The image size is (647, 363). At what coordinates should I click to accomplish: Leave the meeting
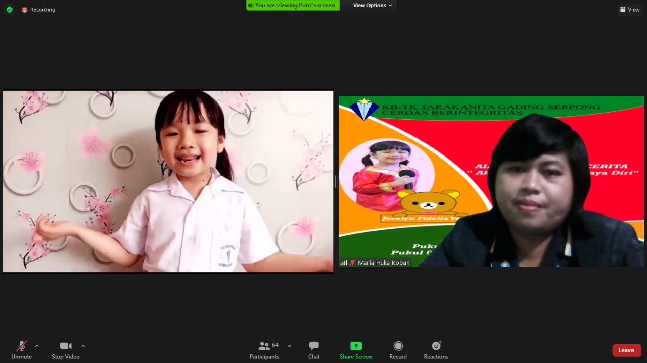click(x=626, y=350)
